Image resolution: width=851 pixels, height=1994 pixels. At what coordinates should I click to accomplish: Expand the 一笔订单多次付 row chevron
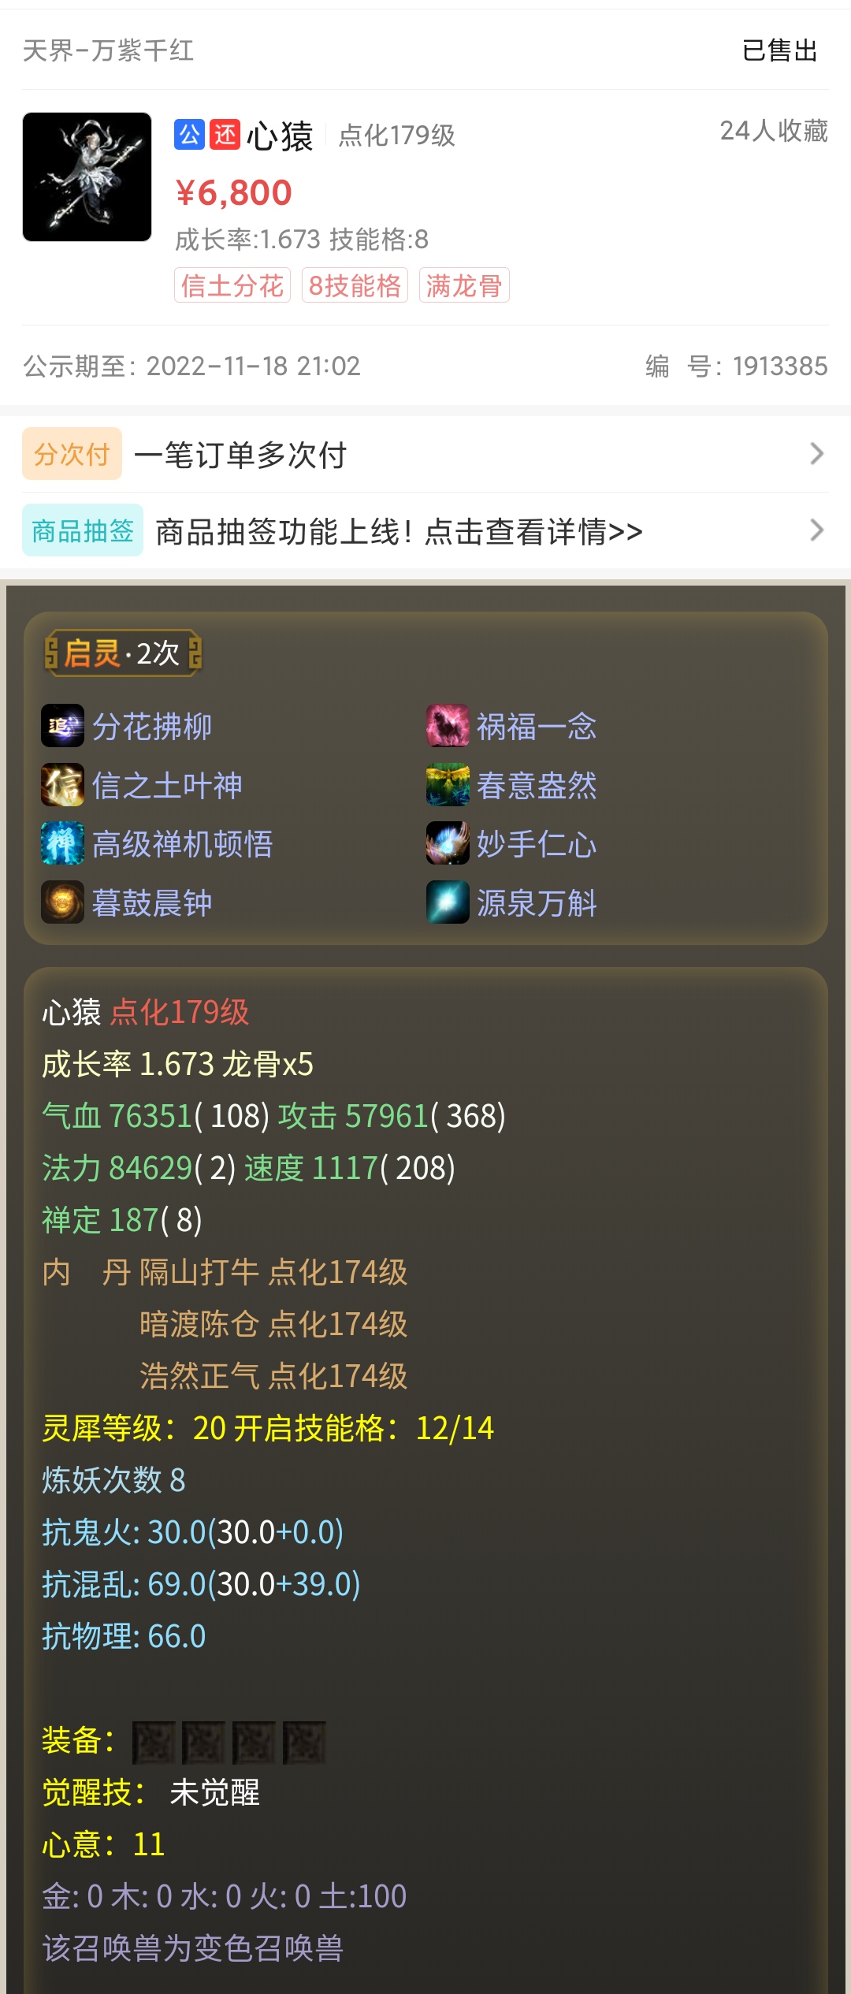tap(817, 454)
